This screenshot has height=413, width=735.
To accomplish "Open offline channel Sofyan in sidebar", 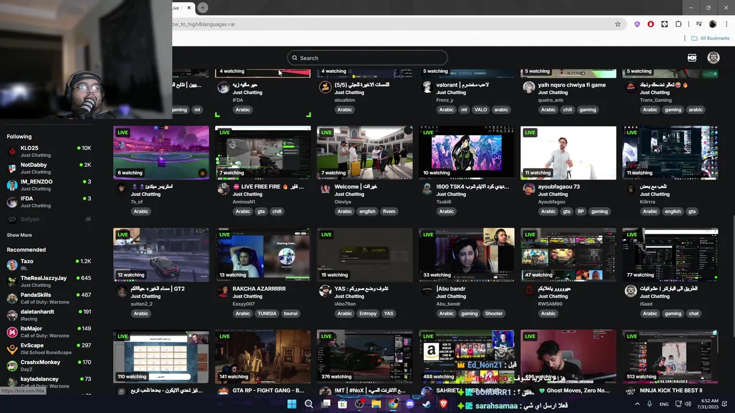I will (x=49, y=219).
